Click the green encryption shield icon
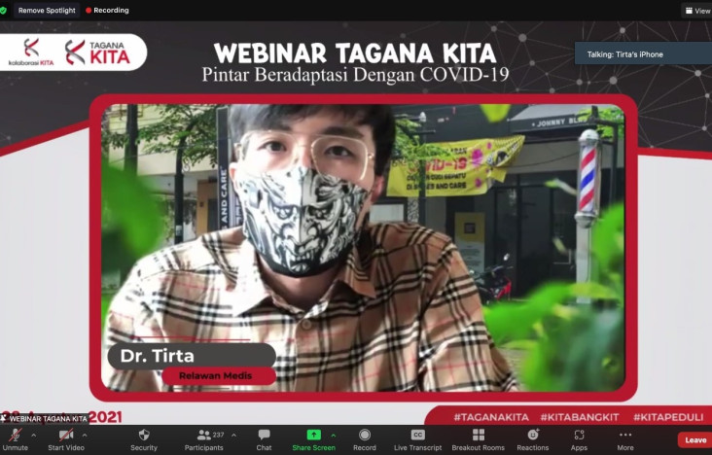The height and width of the screenshot is (455, 712). [3, 10]
